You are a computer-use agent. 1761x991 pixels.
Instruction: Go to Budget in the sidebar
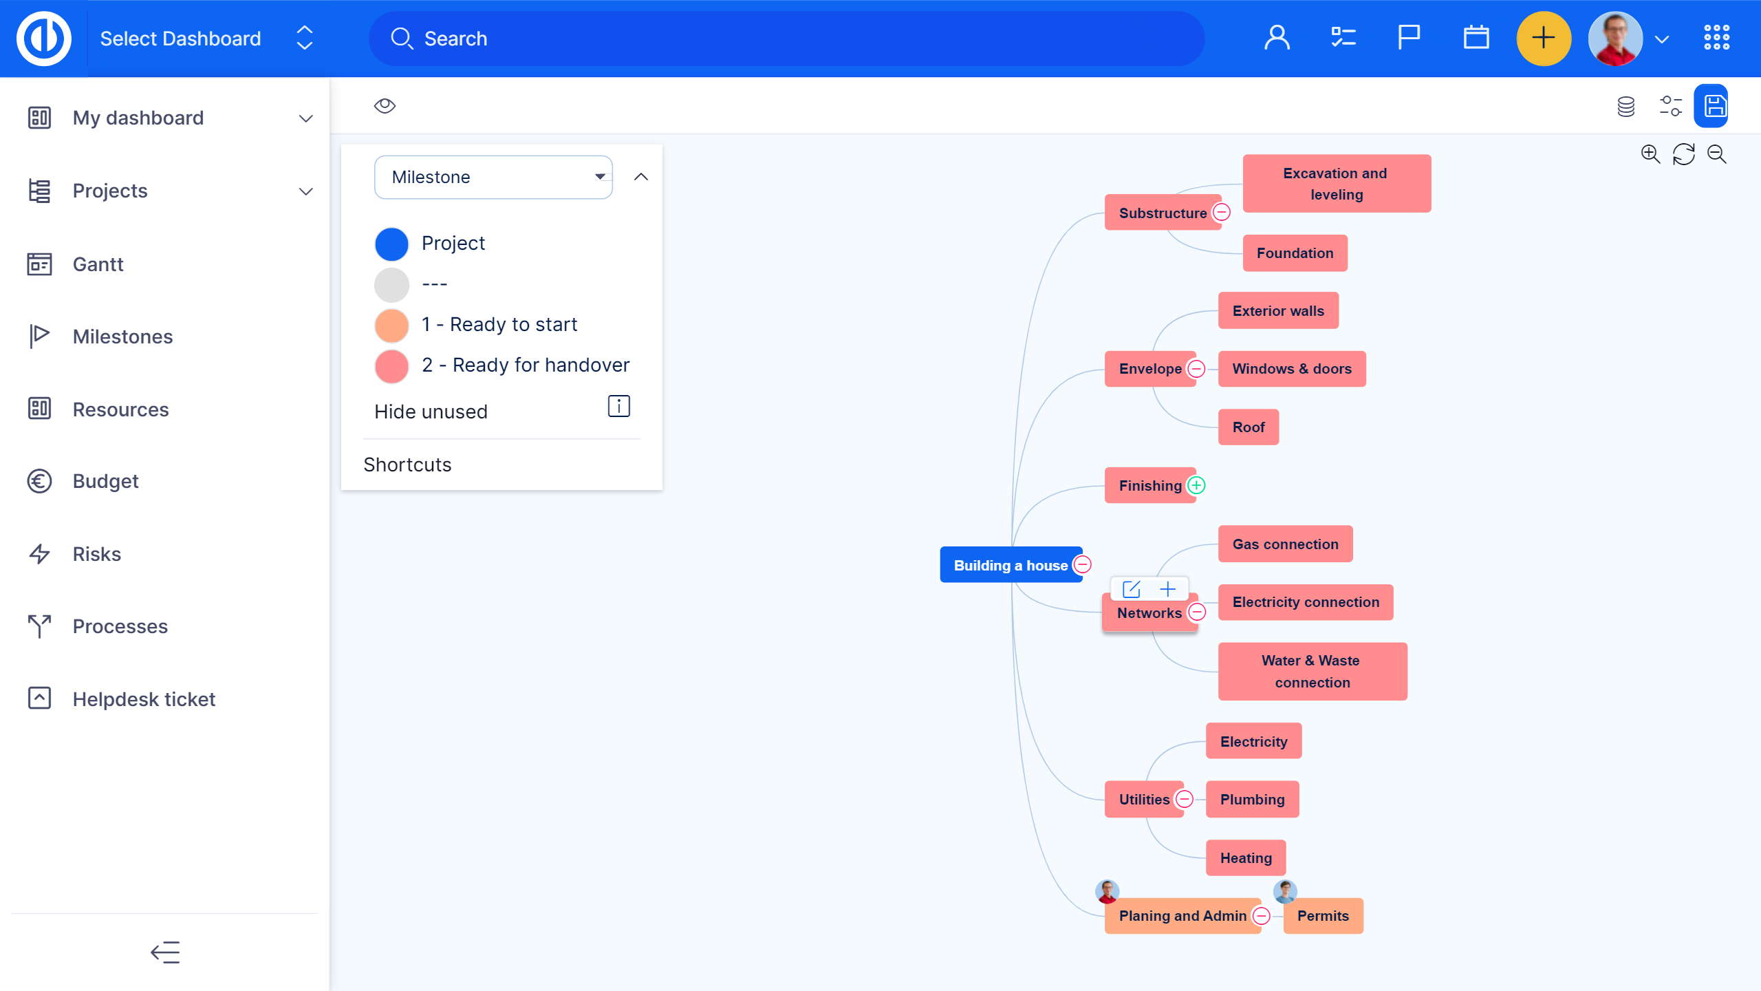105,481
